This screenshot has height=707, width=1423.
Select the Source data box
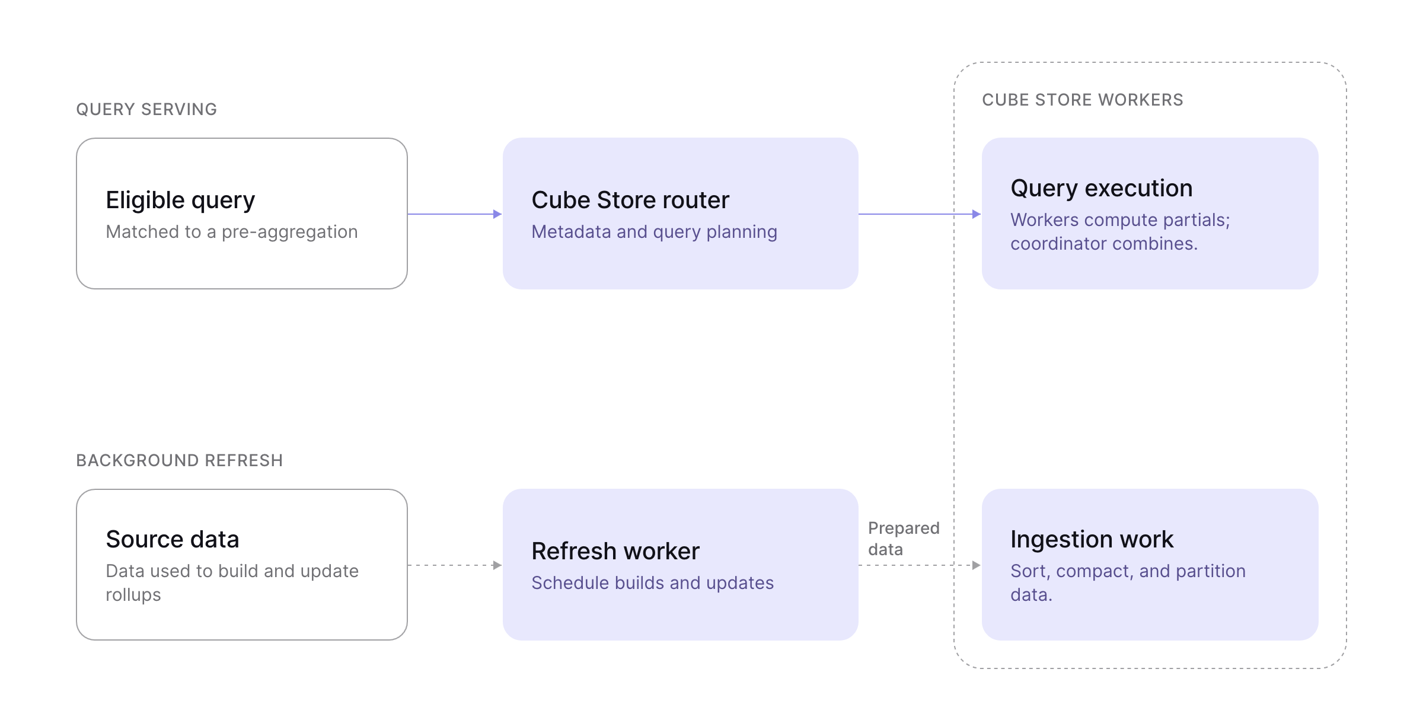[x=242, y=565]
